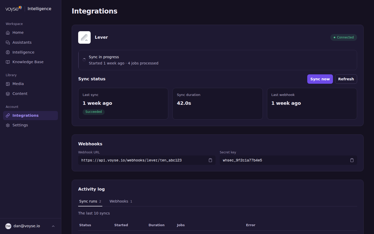Click 'Started 1 week ago · 4 jobs processed'
The image size is (374, 234).
[124, 63]
